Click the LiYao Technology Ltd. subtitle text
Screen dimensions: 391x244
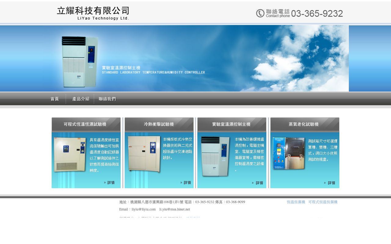click(x=104, y=18)
